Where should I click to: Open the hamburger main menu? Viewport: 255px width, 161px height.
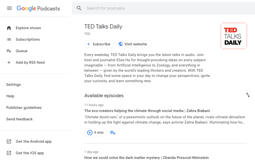click(x=9, y=8)
